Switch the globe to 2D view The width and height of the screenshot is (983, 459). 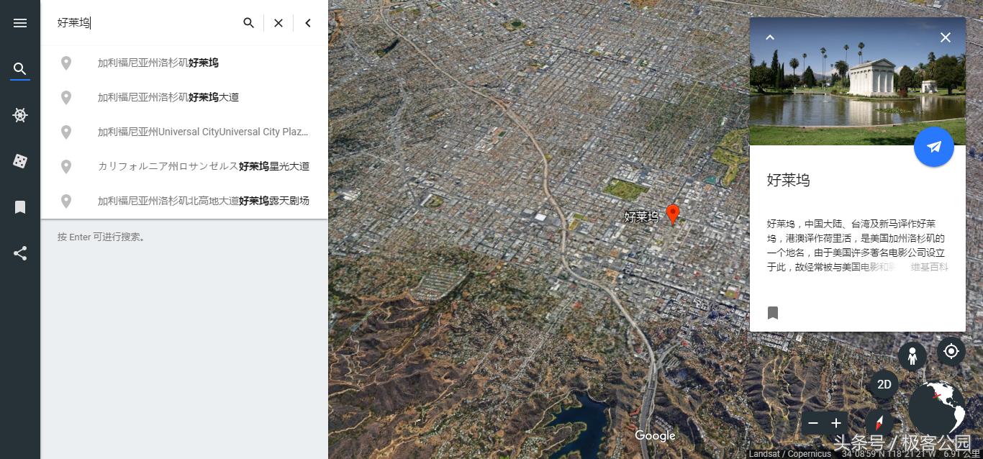[x=884, y=384]
